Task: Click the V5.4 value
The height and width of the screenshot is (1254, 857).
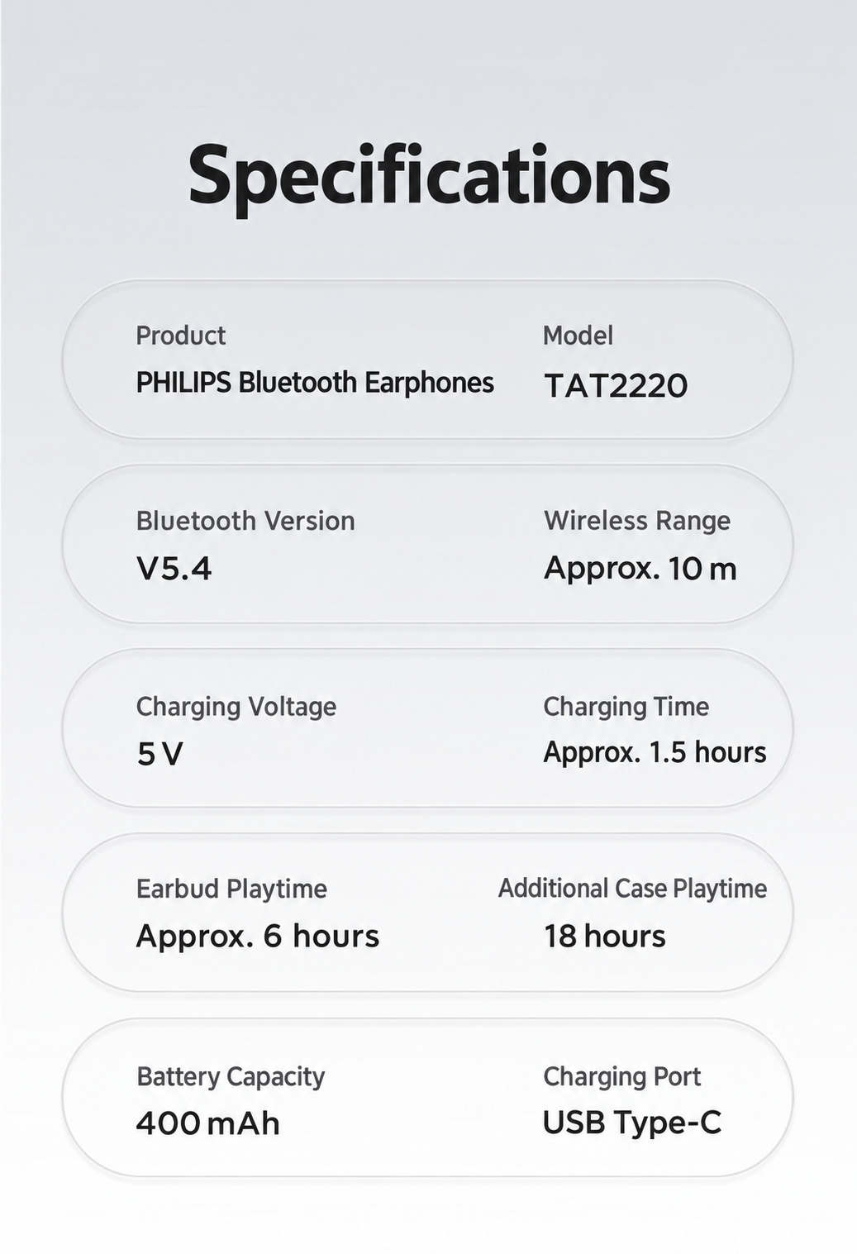Action: pyautogui.click(x=174, y=569)
